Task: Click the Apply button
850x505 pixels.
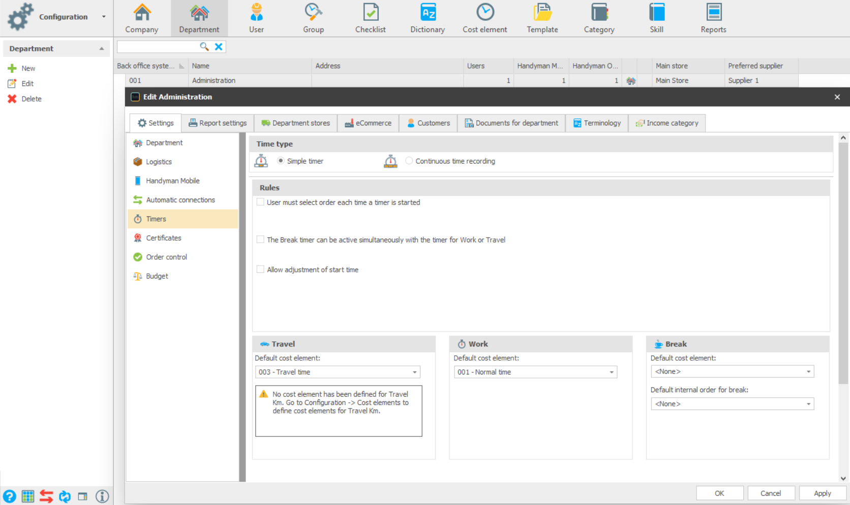Action: pyautogui.click(x=823, y=493)
